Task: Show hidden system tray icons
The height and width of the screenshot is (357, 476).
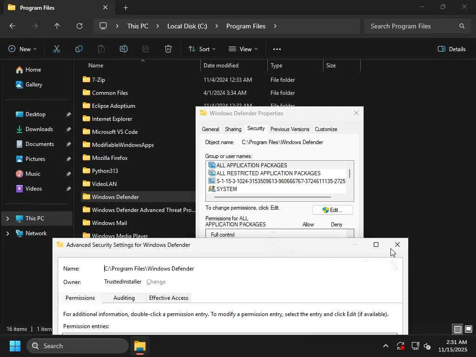Action: 385,346
